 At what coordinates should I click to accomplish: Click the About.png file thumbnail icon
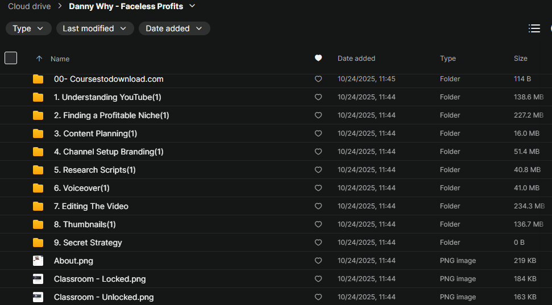click(38, 261)
